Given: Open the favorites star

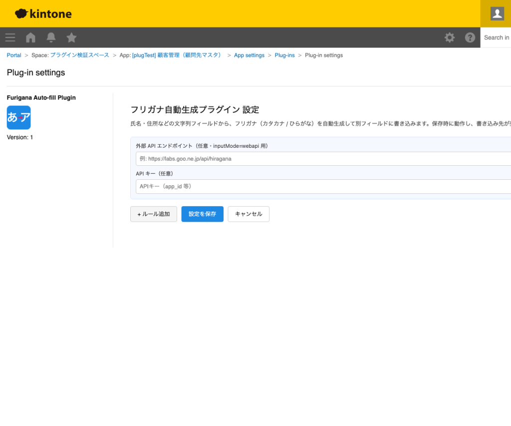Looking at the screenshot, I should point(71,37).
